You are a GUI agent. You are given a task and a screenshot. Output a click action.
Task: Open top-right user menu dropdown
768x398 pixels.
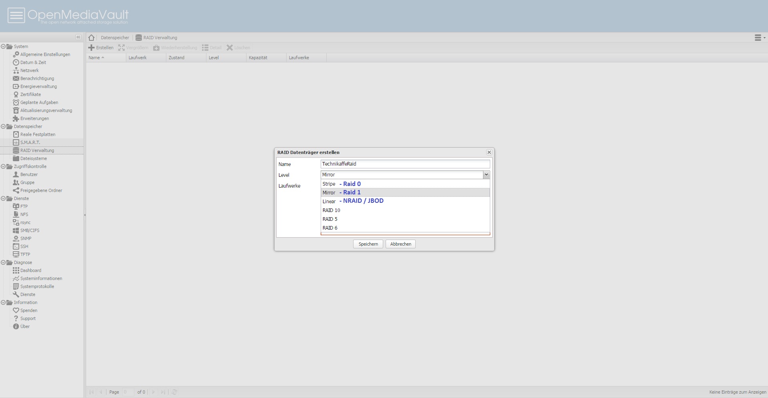(x=760, y=38)
